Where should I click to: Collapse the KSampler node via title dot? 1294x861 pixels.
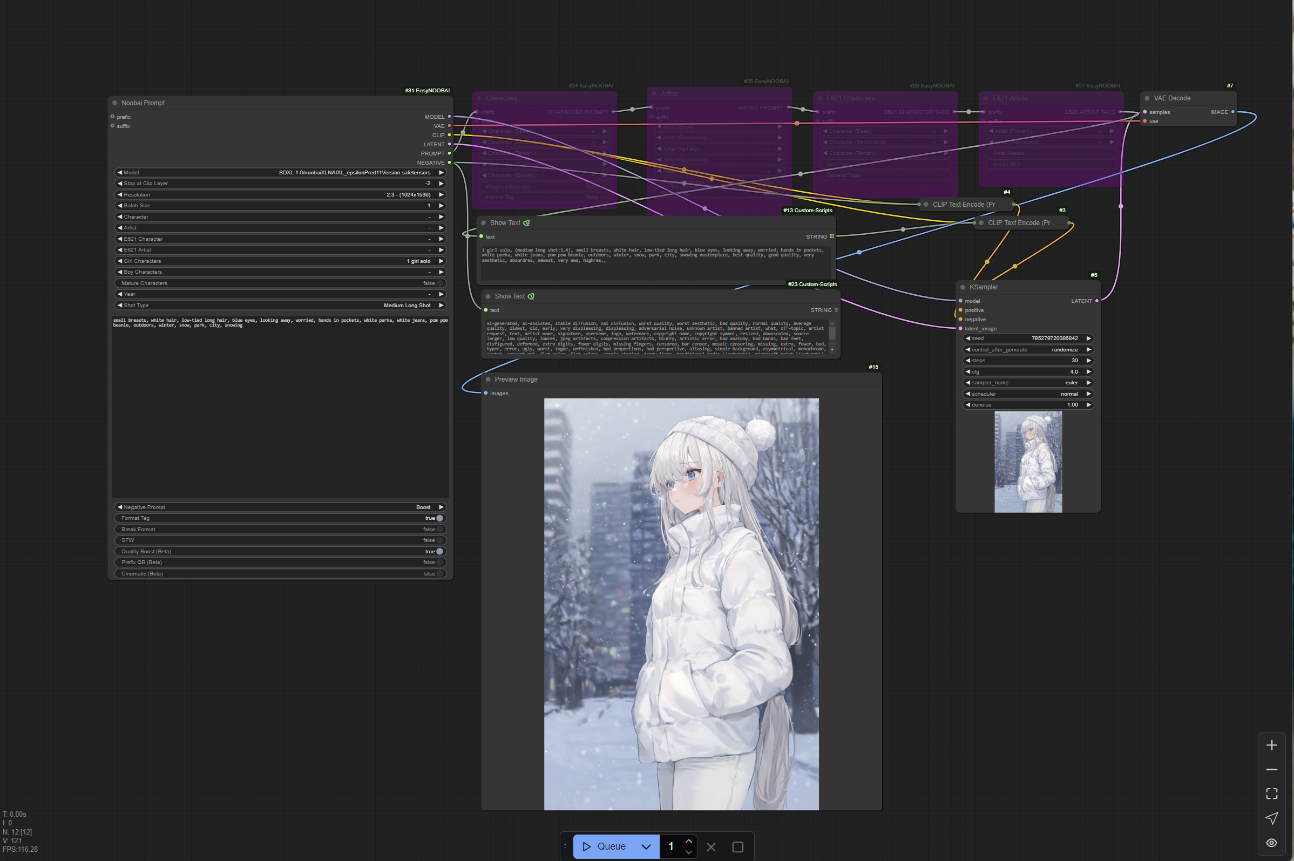[x=963, y=287]
